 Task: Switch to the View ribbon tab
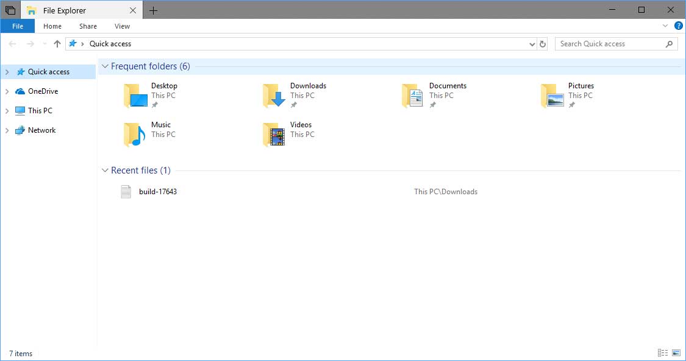click(122, 26)
